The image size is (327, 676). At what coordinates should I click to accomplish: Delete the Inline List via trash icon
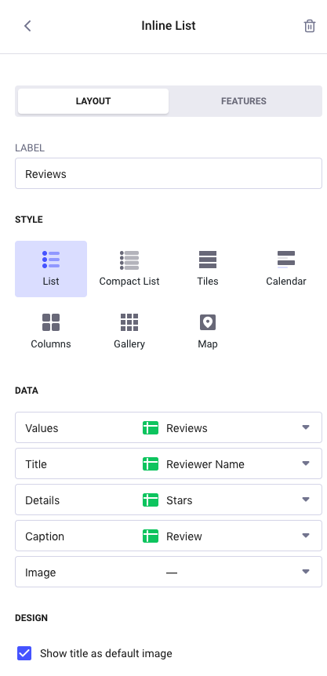click(309, 26)
